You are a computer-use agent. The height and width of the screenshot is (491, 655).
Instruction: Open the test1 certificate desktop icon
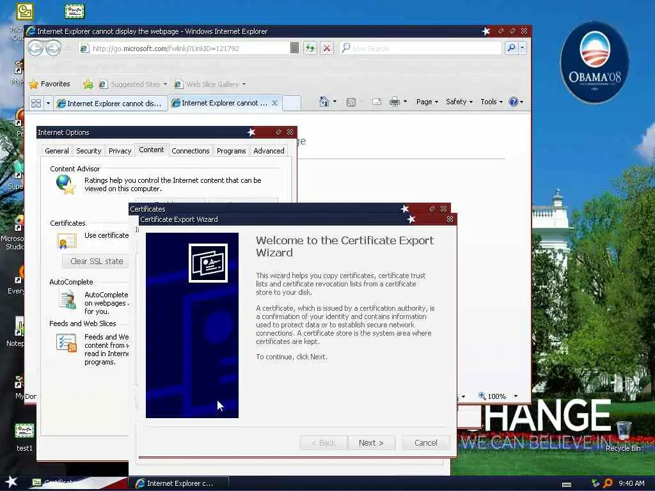[x=24, y=437]
